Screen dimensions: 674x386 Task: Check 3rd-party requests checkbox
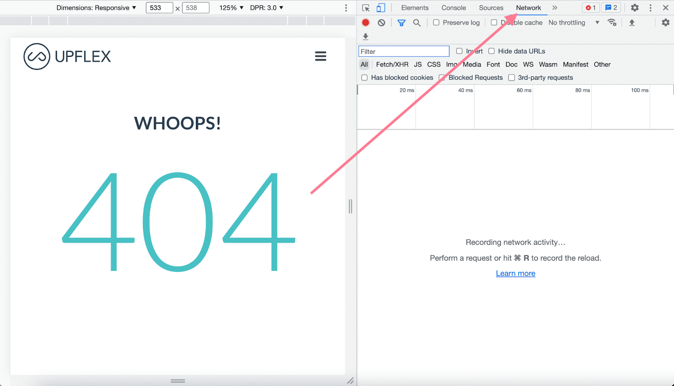[511, 77]
